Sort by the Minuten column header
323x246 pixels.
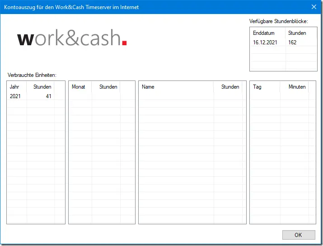point(295,87)
